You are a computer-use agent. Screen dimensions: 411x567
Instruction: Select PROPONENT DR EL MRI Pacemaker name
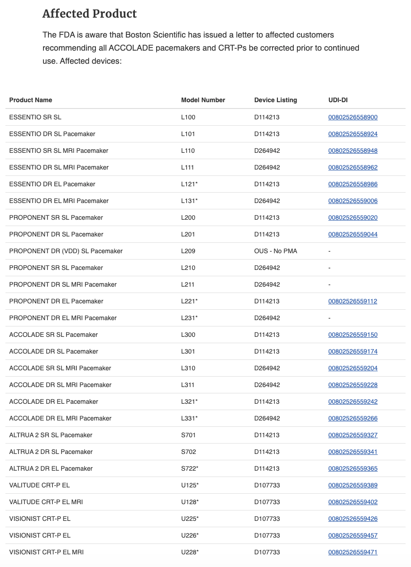pos(63,318)
